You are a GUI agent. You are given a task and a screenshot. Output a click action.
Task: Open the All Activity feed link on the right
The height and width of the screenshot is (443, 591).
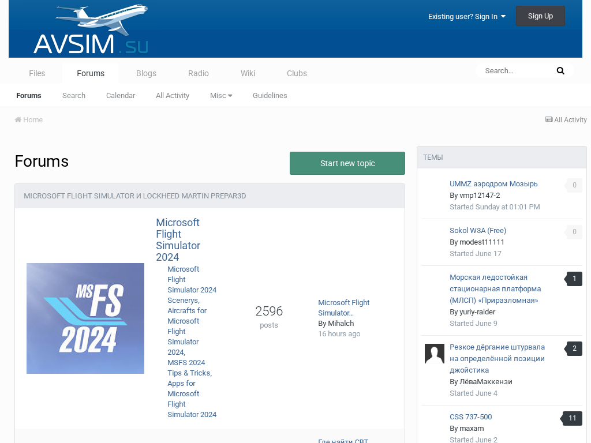tap(566, 120)
